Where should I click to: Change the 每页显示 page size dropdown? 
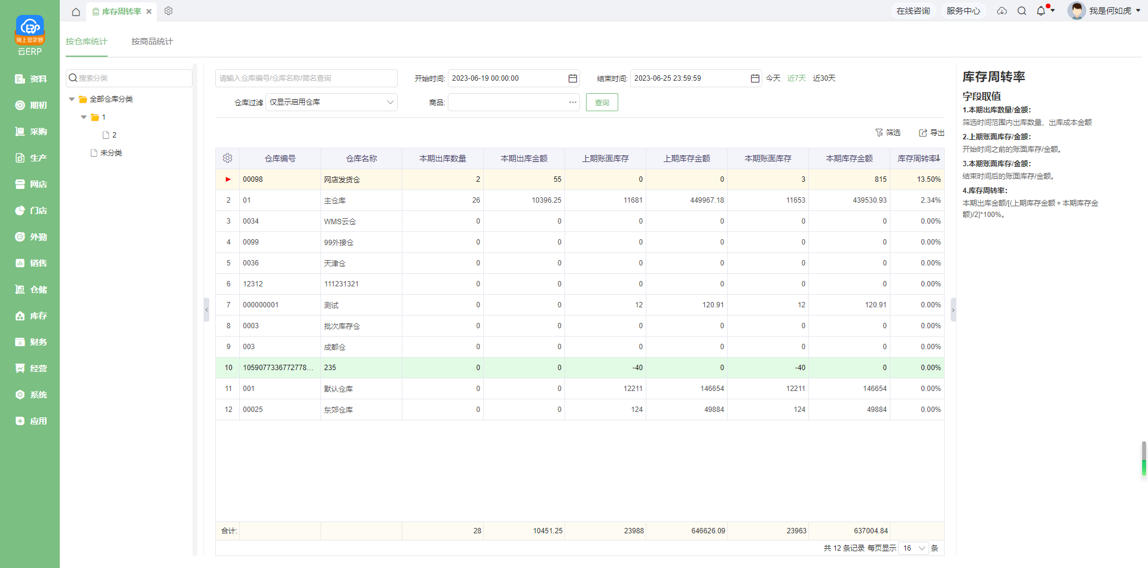914,548
